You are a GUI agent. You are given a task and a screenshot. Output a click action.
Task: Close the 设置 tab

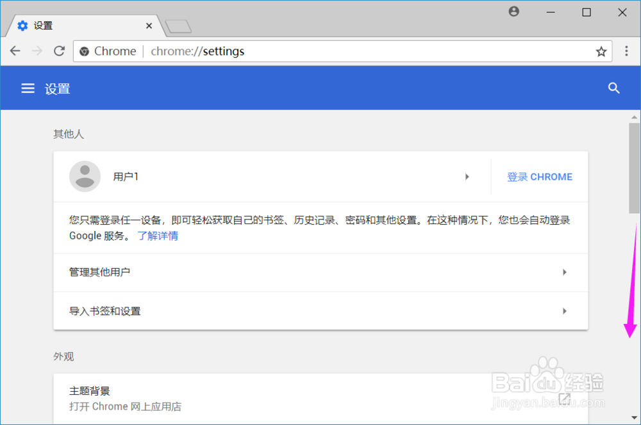pyautogui.click(x=149, y=26)
